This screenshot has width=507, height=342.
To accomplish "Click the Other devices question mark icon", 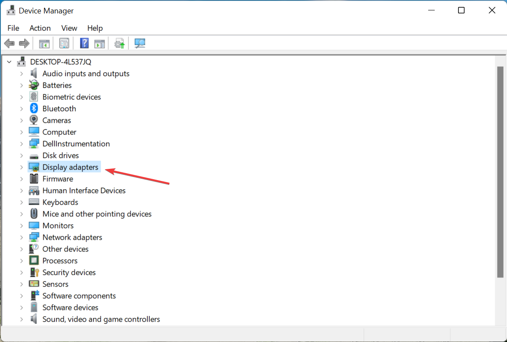I will [x=34, y=248].
